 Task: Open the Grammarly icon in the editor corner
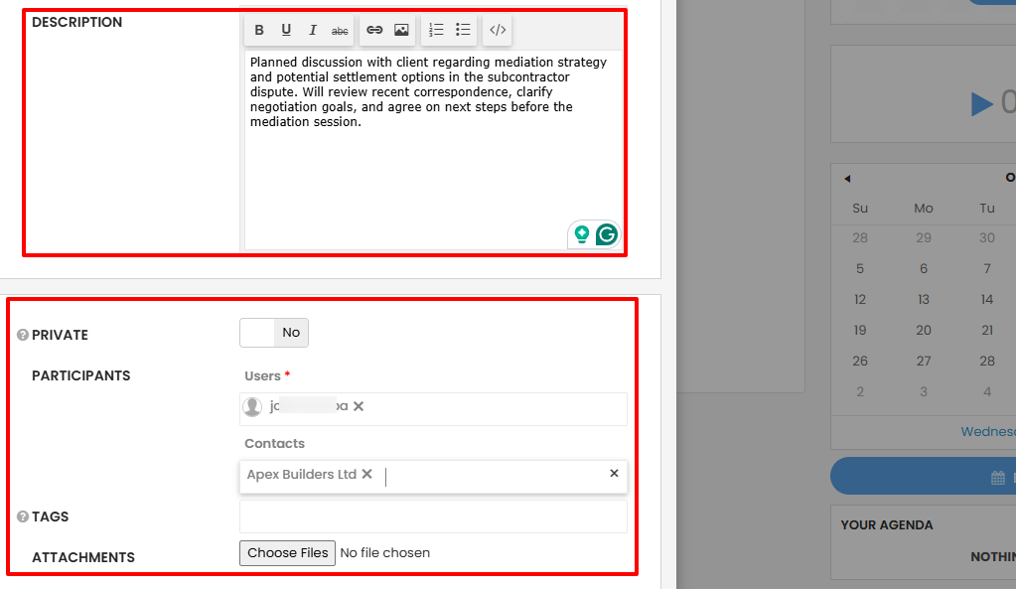point(605,234)
